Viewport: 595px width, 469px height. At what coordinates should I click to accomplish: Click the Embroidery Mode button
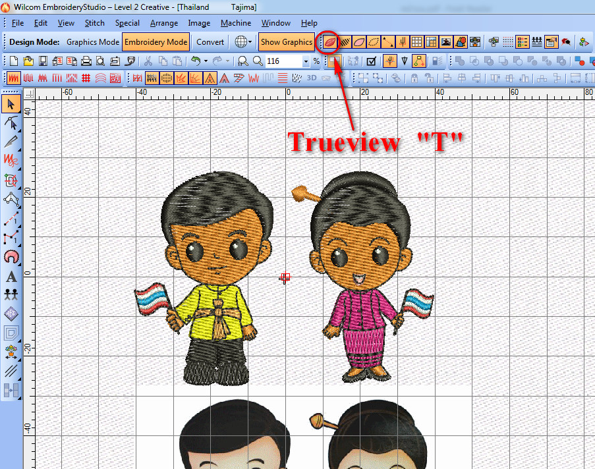point(156,42)
